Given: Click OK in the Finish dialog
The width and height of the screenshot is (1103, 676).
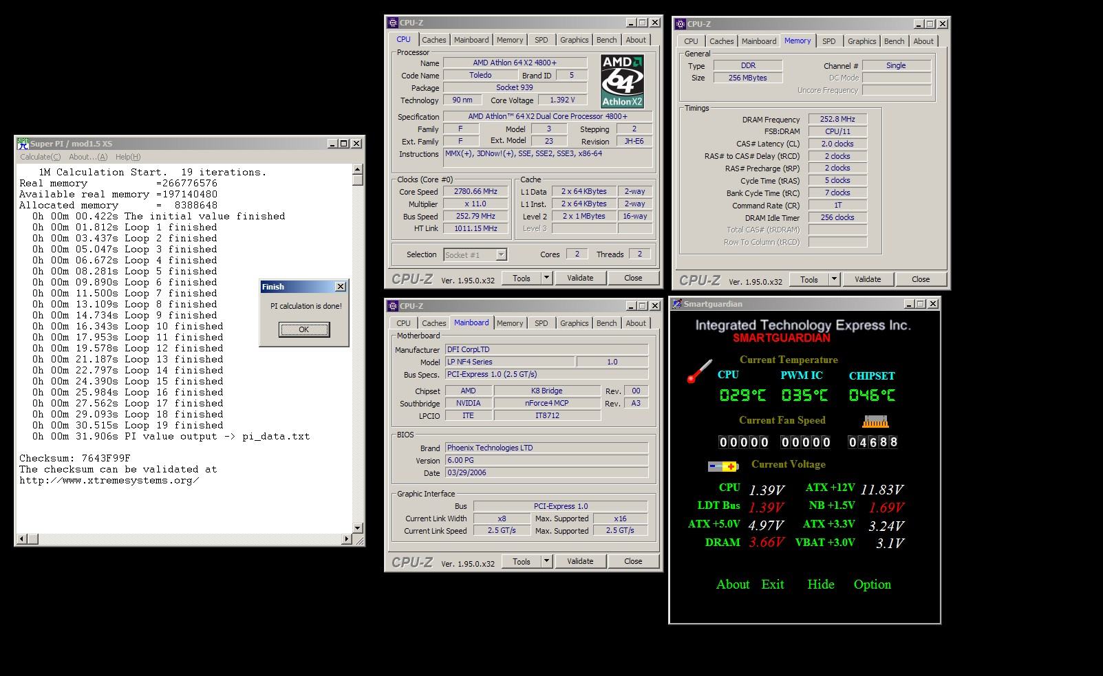Looking at the screenshot, I should [x=304, y=329].
